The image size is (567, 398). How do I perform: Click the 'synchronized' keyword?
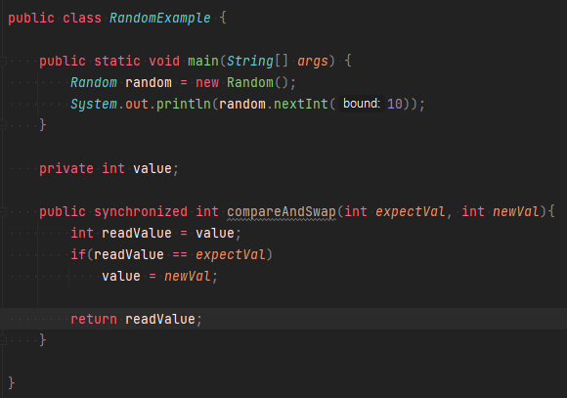(x=141, y=211)
